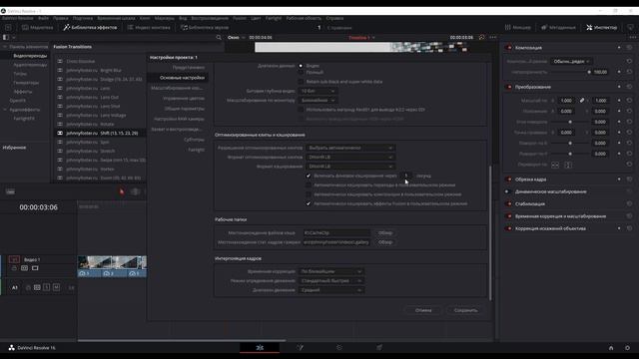Screen dimensions: 639x359
Task: Open Индекс монтажа (Edit Index) panel
Action: pos(149,27)
